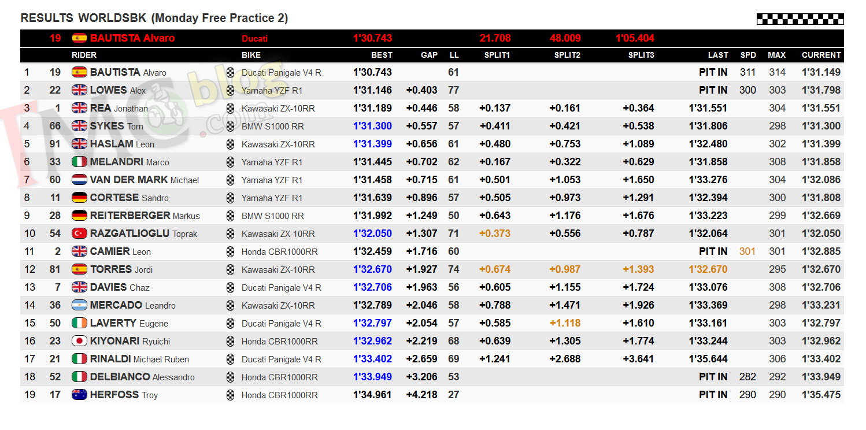Click orange split2 value +1.118 for LAVERTY
Screen dimensions: 866x430
[565, 323]
